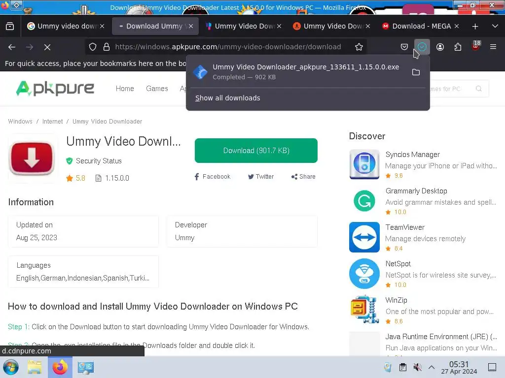Viewport: 505px width, 378px height.
Task: Open the extension icon with 18 badge
Action: [x=476, y=46]
